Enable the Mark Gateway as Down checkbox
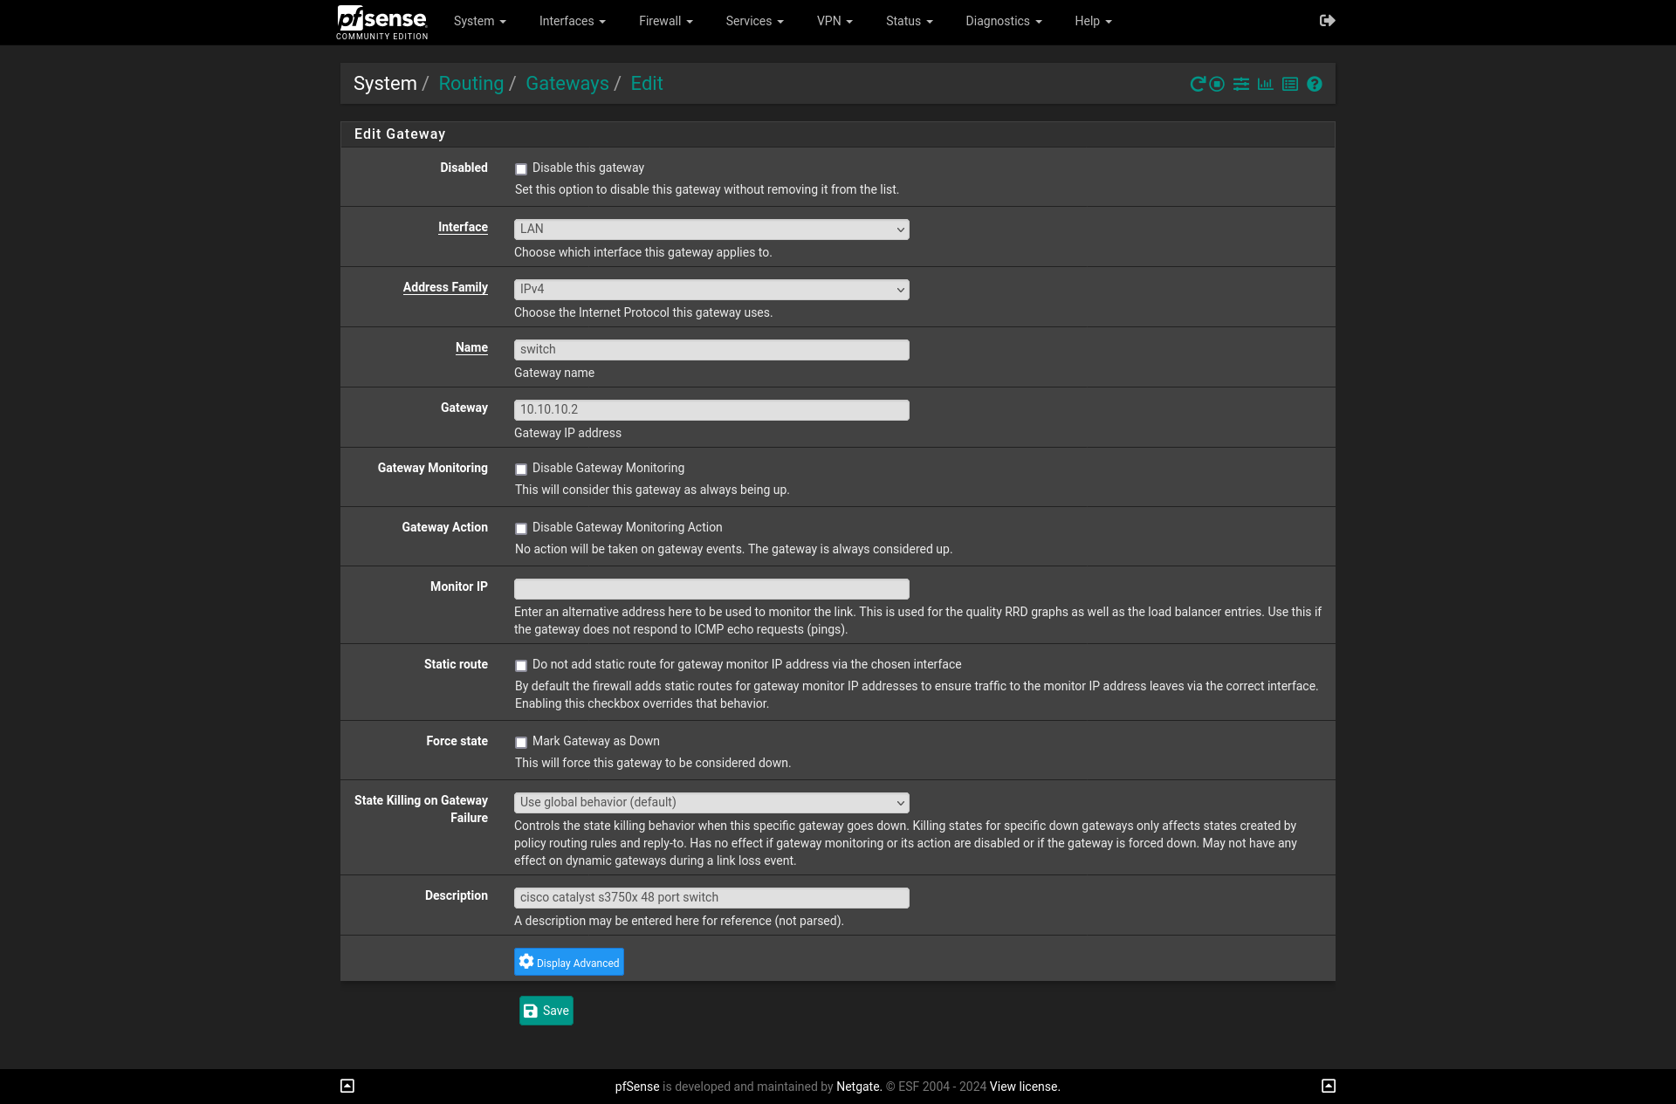 tap(521, 743)
